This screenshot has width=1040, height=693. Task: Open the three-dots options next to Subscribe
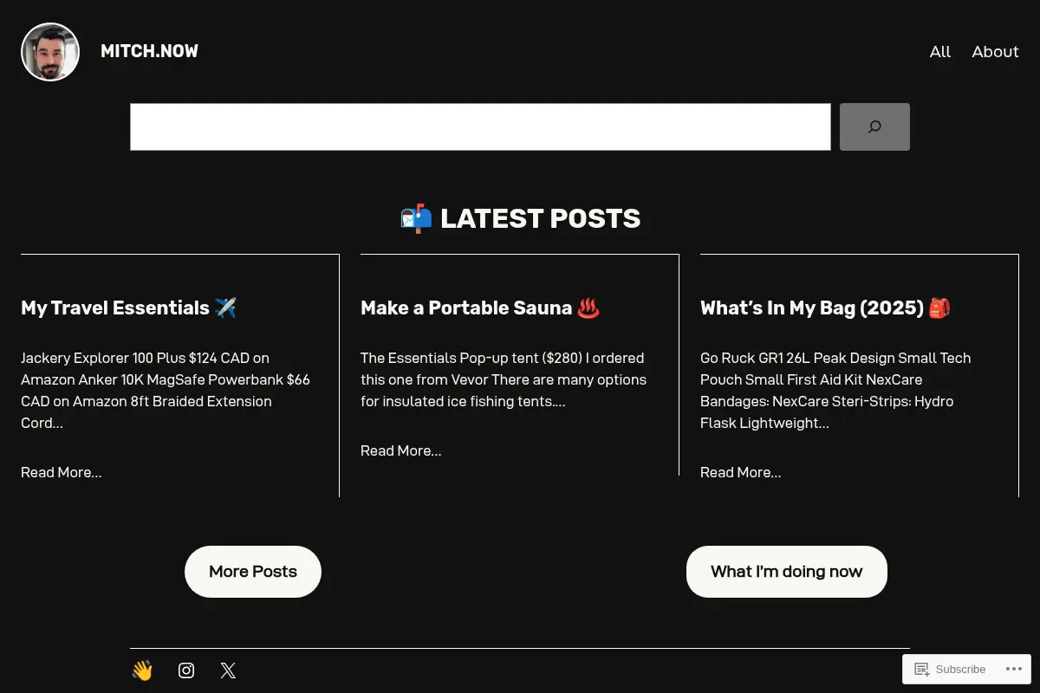(x=1013, y=669)
